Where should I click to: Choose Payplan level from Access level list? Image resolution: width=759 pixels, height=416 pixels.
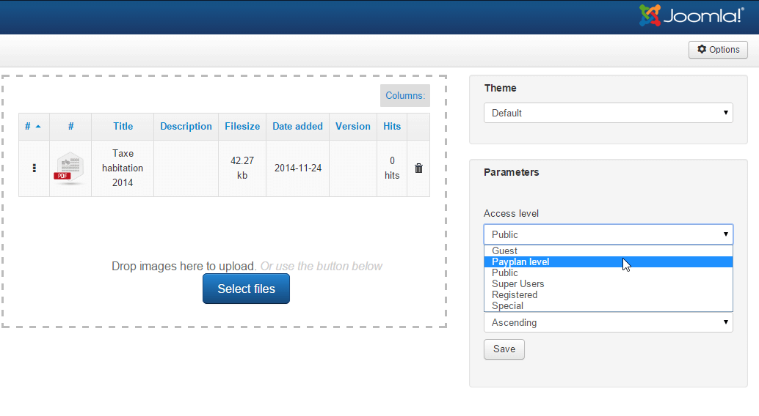tap(609, 262)
